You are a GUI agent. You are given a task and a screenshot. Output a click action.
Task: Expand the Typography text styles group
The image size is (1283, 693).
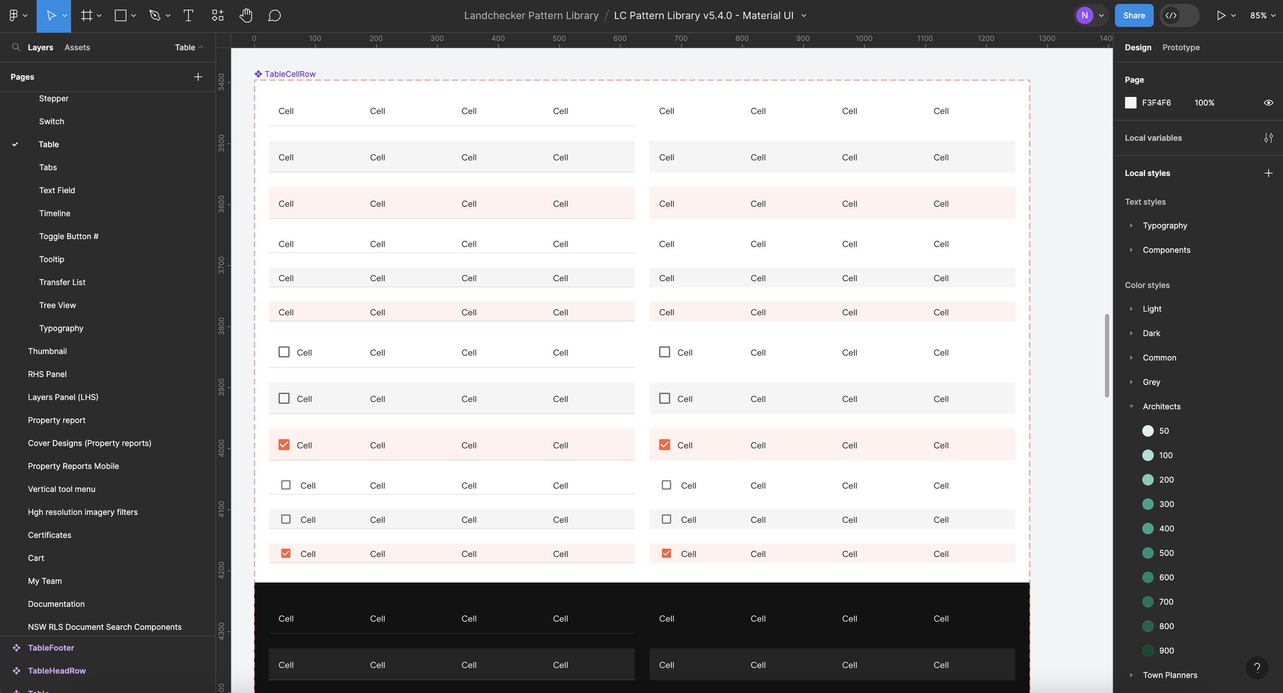click(1132, 225)
